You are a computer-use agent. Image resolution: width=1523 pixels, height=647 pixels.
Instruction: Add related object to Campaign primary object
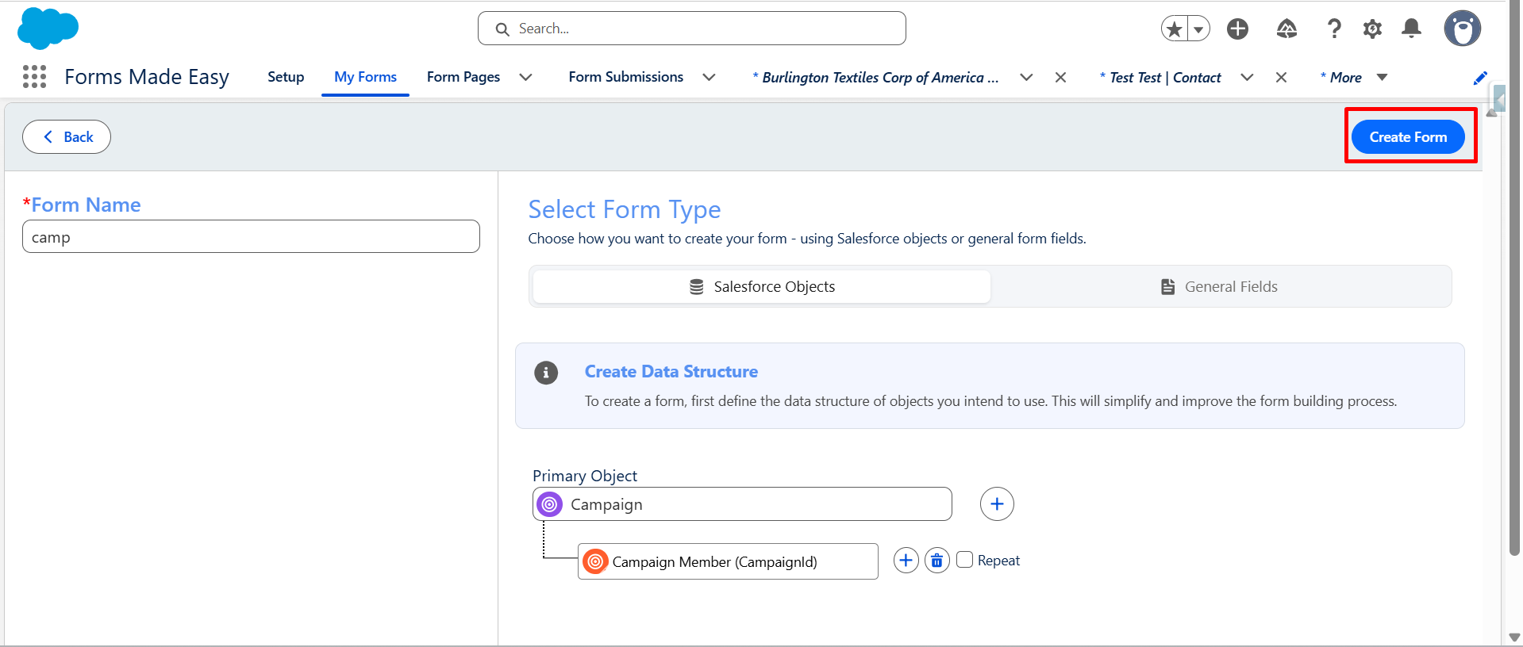coord(997,504)
